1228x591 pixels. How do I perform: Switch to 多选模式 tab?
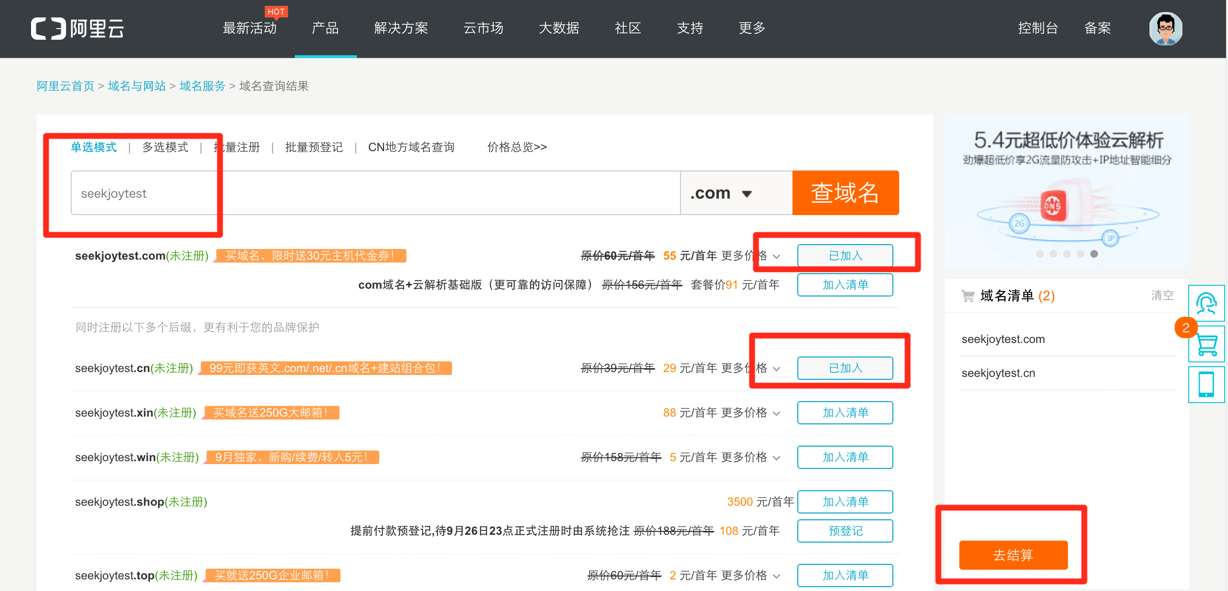click(x=165, y=147)
